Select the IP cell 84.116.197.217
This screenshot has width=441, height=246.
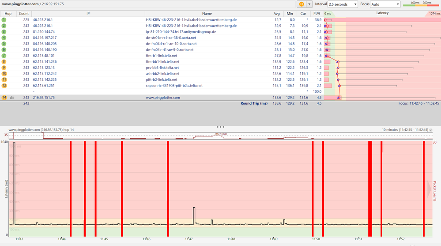(x=45, y=38)
